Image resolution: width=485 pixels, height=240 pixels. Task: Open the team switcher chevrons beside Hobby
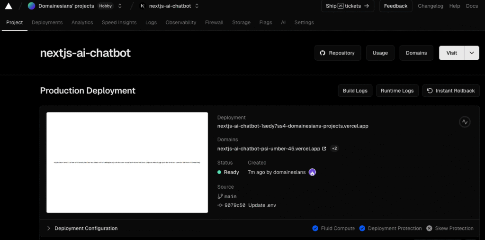(x=120, y=6)
